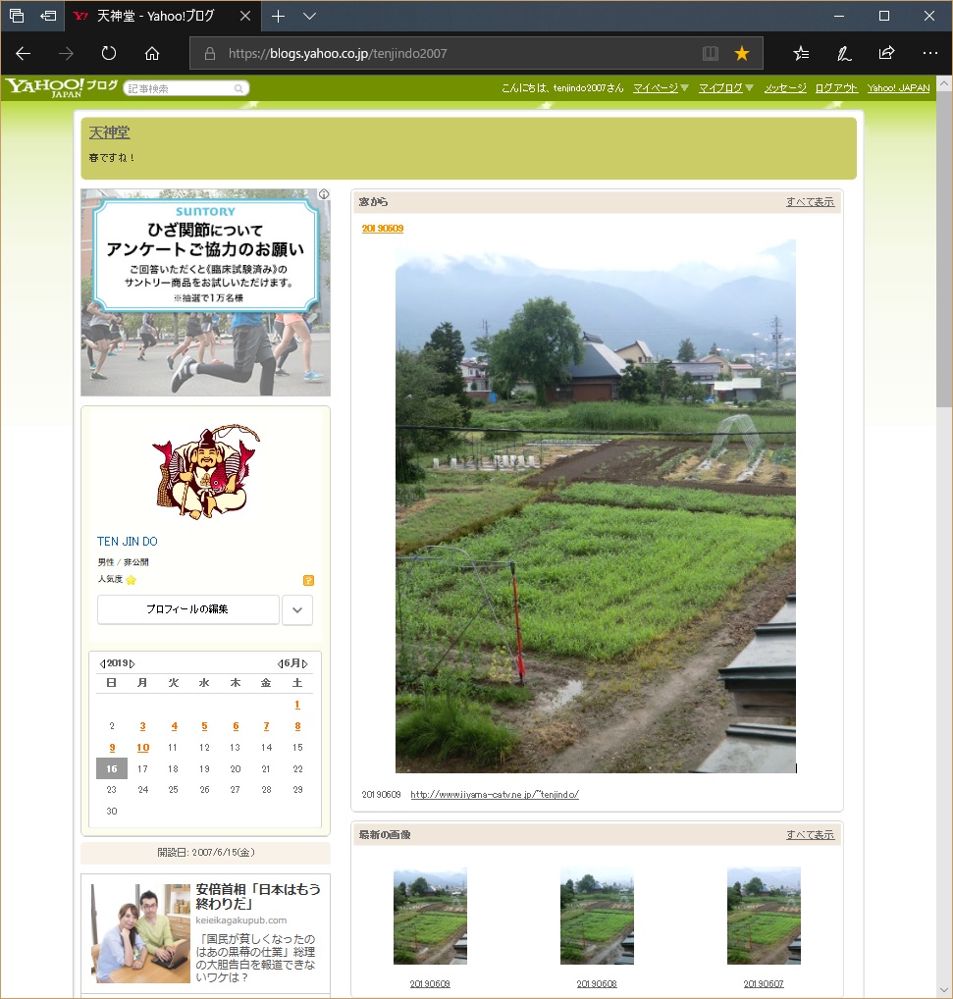This screenshot has height=999, width=953.
Task: Open the yellow help question mark icon
Action: tap(308, 580)
